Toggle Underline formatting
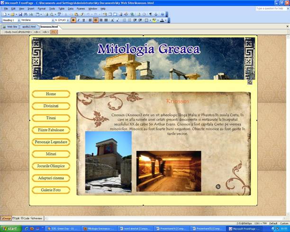Viewport: 290px width, 232px height. click(x=83, y=20)
